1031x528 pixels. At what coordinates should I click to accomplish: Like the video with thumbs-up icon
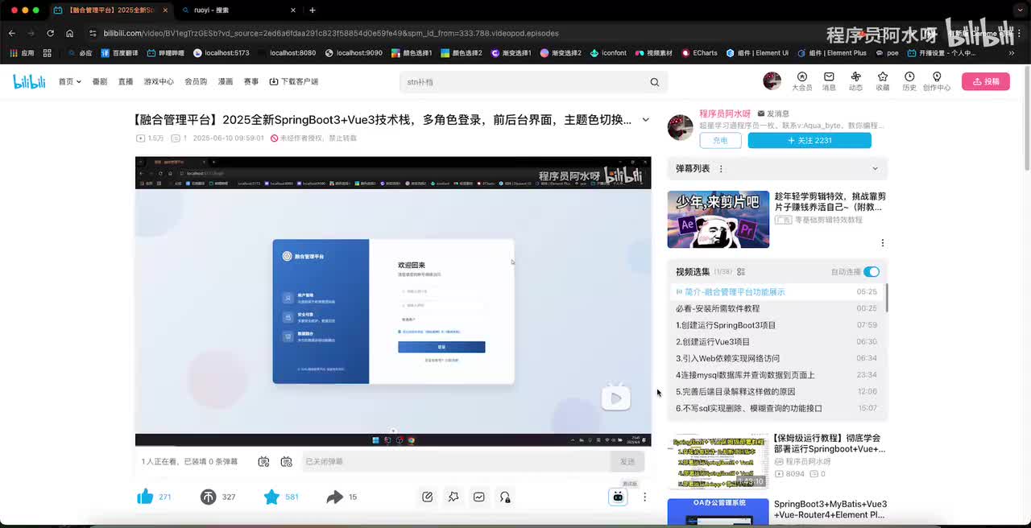point(146,497)
